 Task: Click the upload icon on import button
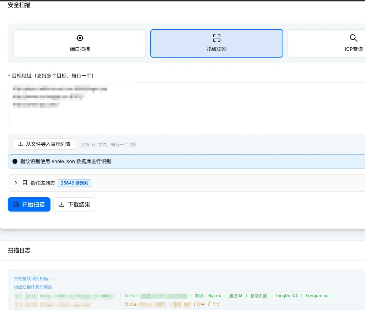pos(21,144)
